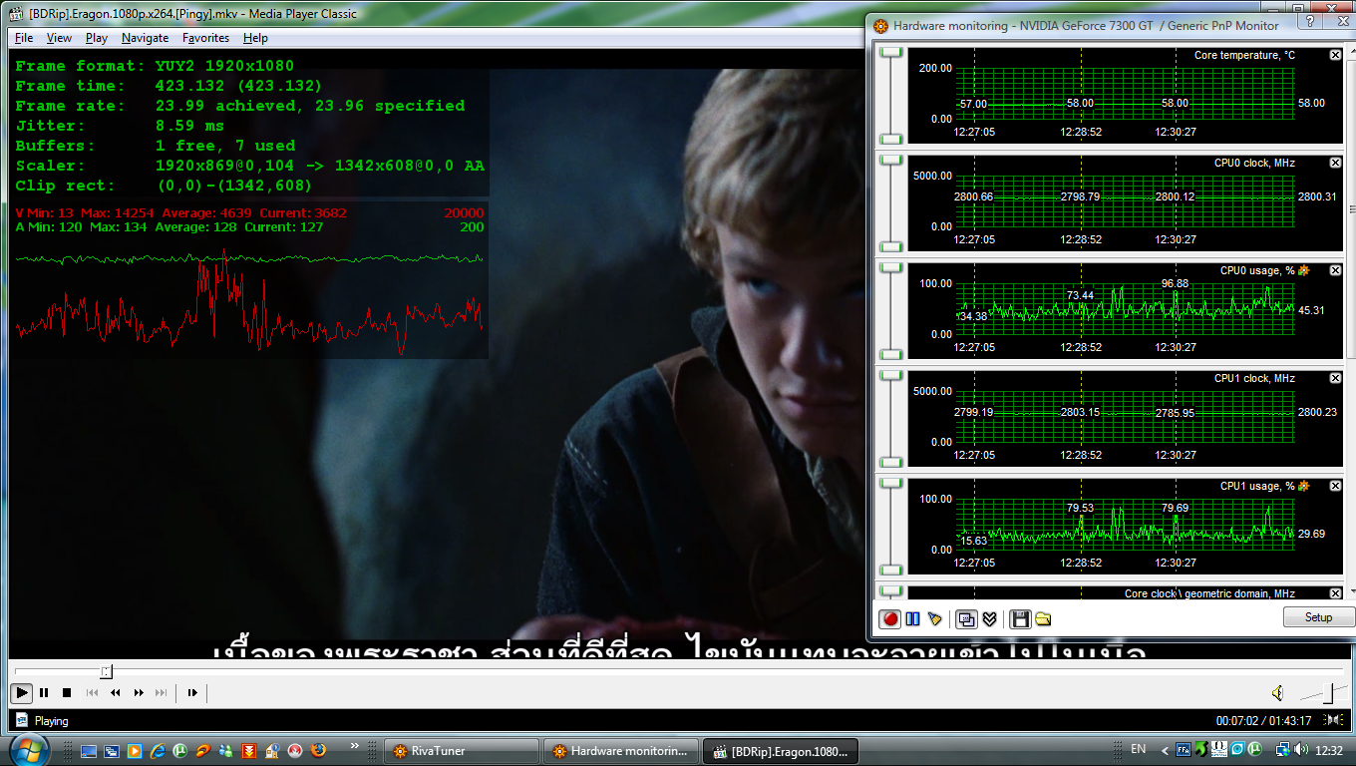The height and width of the screenshot is (766, 1356).
Task: Open the Favorites menu
Action: (x=205, y=38)
